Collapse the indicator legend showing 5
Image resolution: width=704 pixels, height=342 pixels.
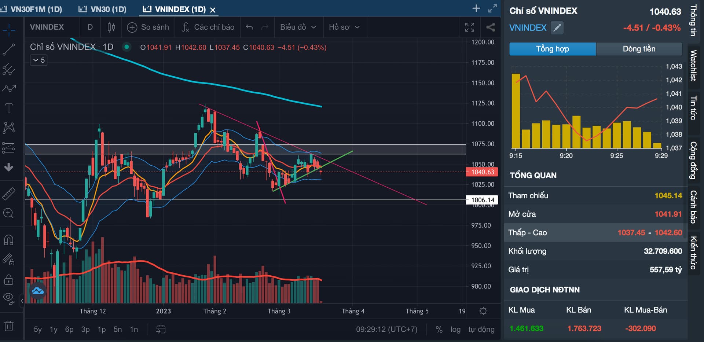point(39,60)
